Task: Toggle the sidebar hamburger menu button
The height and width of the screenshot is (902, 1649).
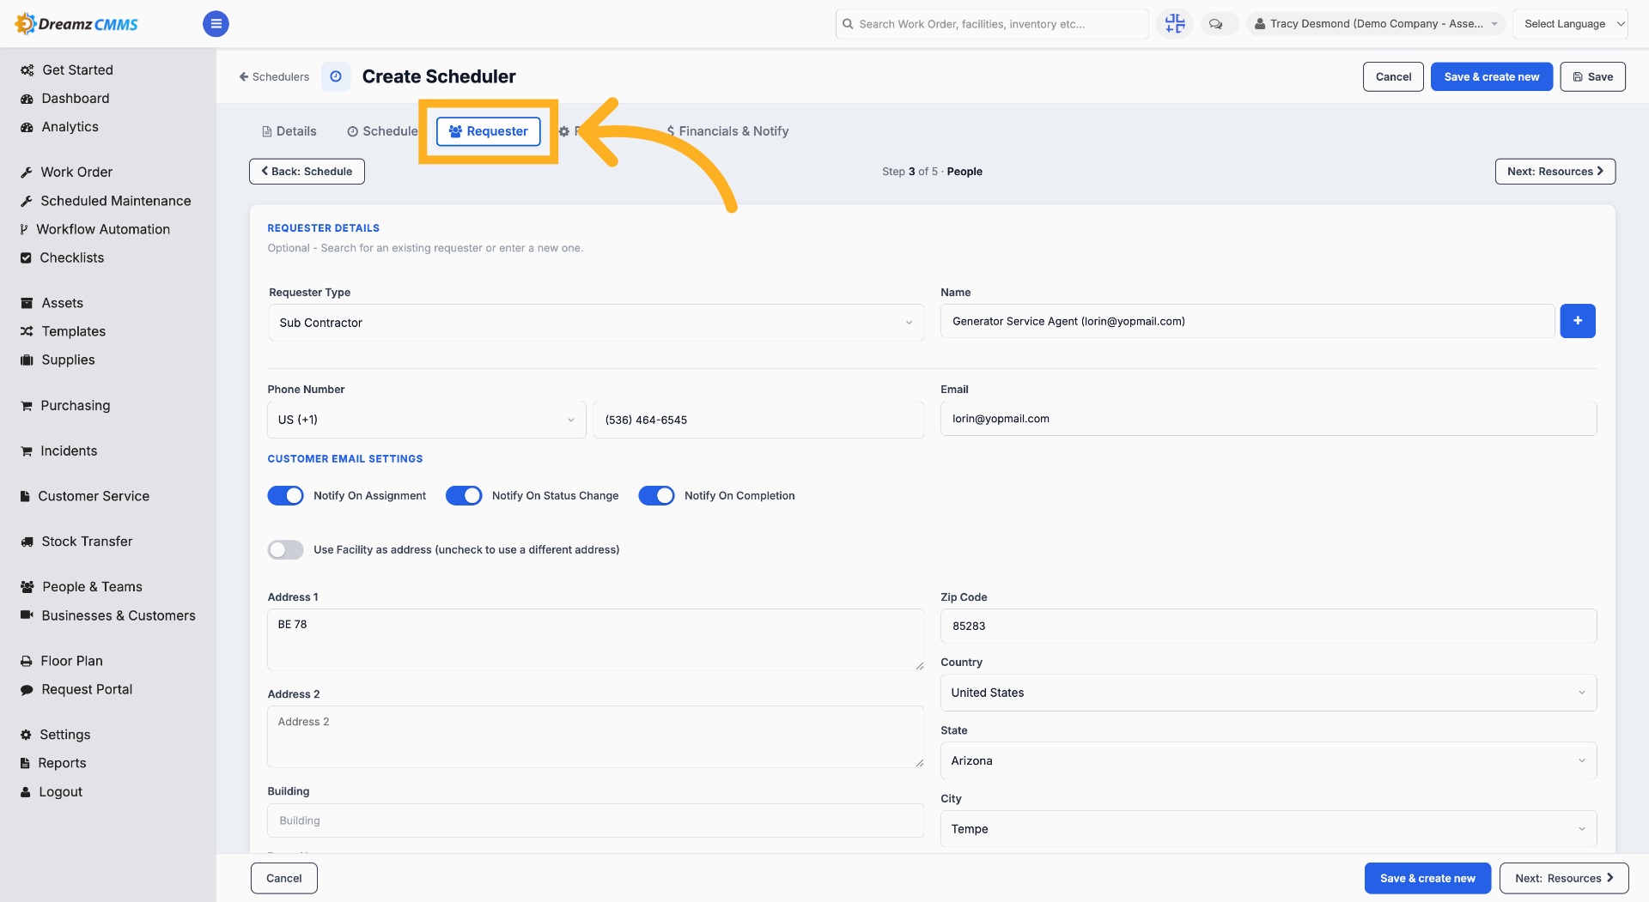Action: 216,24
